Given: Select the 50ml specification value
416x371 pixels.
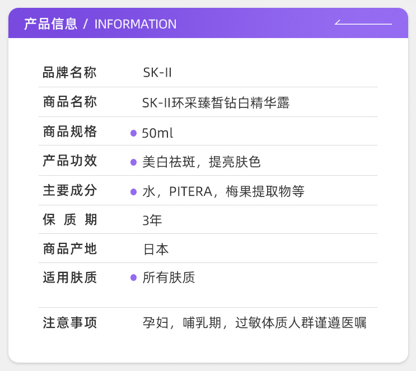Looking at the screenshot, I should click(x=158, y=133).
